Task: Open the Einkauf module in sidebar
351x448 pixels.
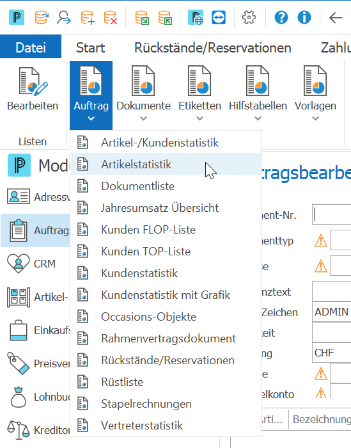Action: (35, 330)
